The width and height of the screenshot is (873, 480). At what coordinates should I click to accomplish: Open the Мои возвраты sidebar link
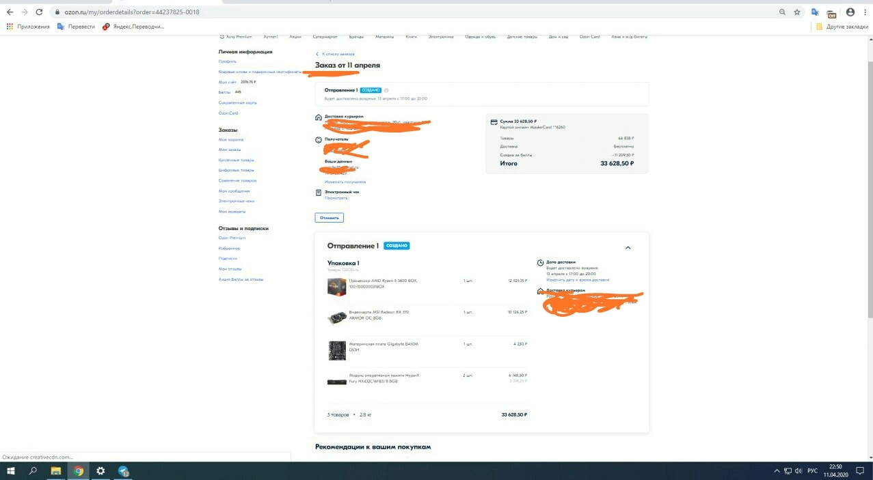(x=232, y=212)
